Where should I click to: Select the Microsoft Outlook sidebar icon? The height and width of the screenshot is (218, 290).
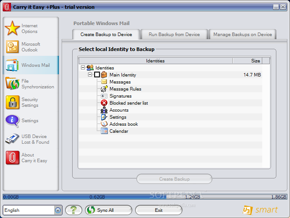click(12, 47)
